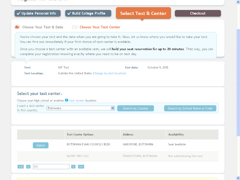Image resolution: width=240 pixels, height=180 pixels.
Task: Switch to Choose Your Test & Date
Action: (x=42, y=27)
